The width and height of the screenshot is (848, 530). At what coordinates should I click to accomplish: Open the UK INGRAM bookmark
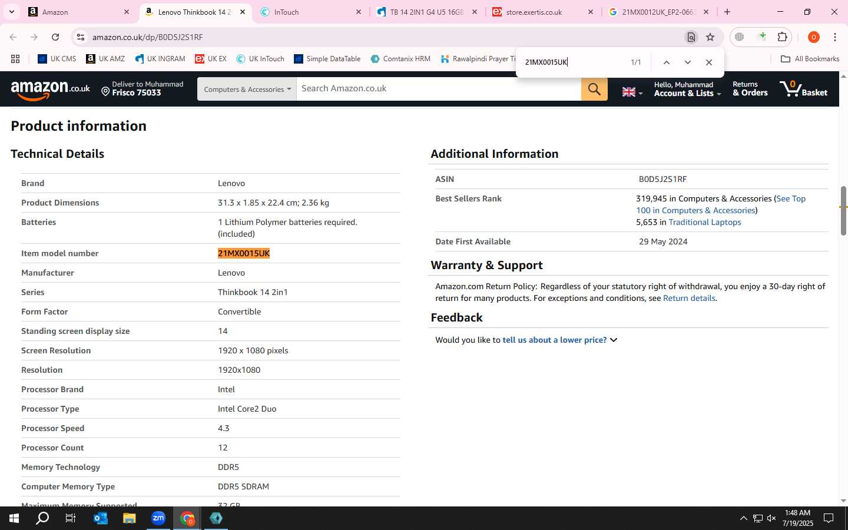coord(160,59)
